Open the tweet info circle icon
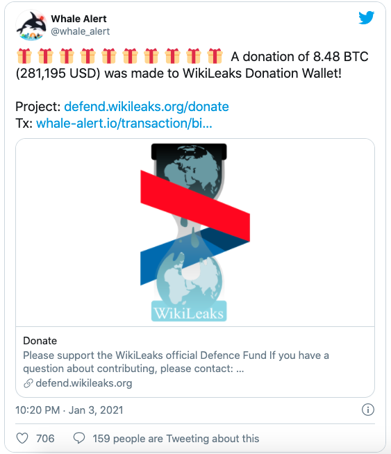The height and width of the screenshot is (454, 391). tap(368, 410)
